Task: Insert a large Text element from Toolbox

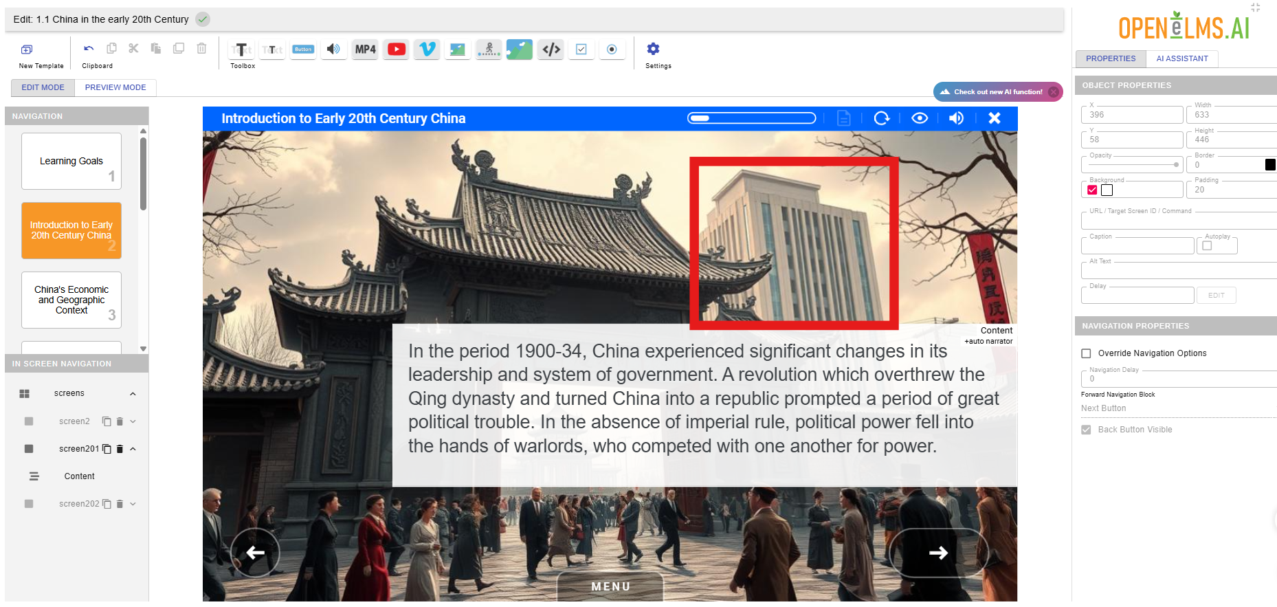Action: coord(241,49)
